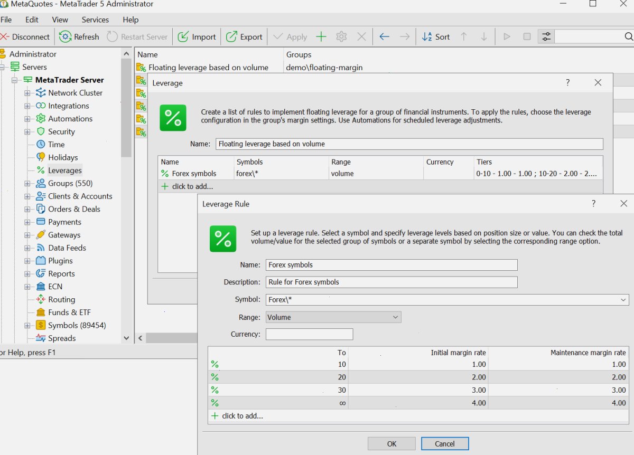Open the View menu
634x455 pixels.
pos(60,20)
